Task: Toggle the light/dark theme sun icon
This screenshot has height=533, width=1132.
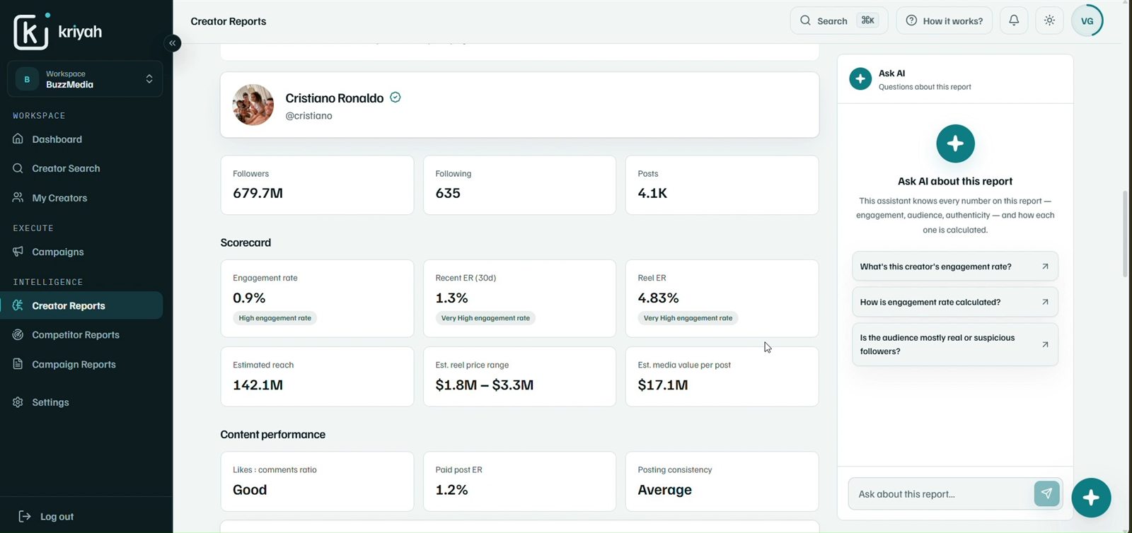Action: tap(1050, 20)
